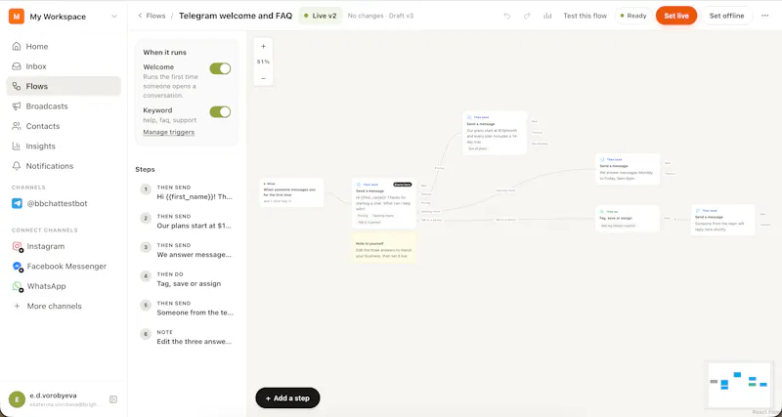Toggle the Keyword trigger switch
Image resolution: width=782 pixels, height=417 pixels.
(x=220, y=111)
